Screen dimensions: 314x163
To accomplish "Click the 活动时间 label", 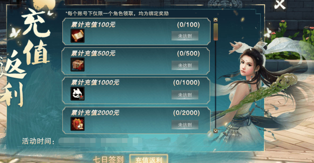I will 38,141.
